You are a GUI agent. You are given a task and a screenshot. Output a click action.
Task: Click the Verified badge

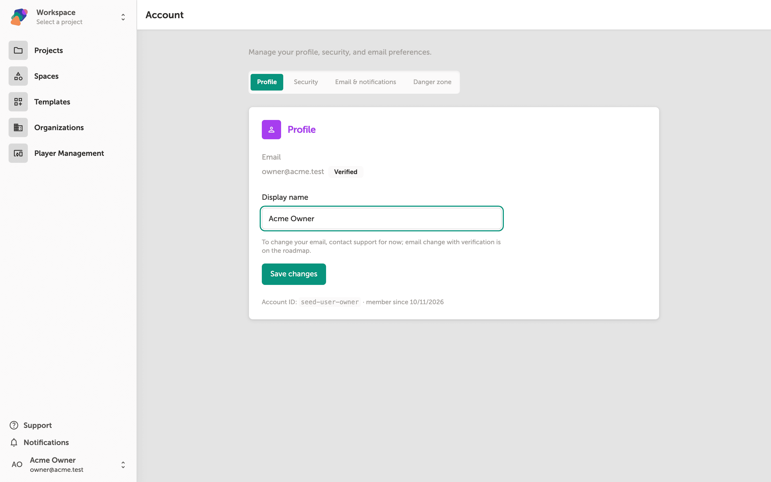346,172
